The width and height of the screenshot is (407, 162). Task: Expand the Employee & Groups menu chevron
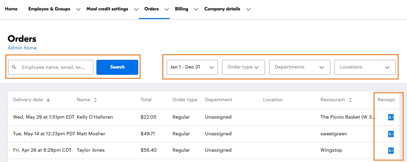(78, 9)
